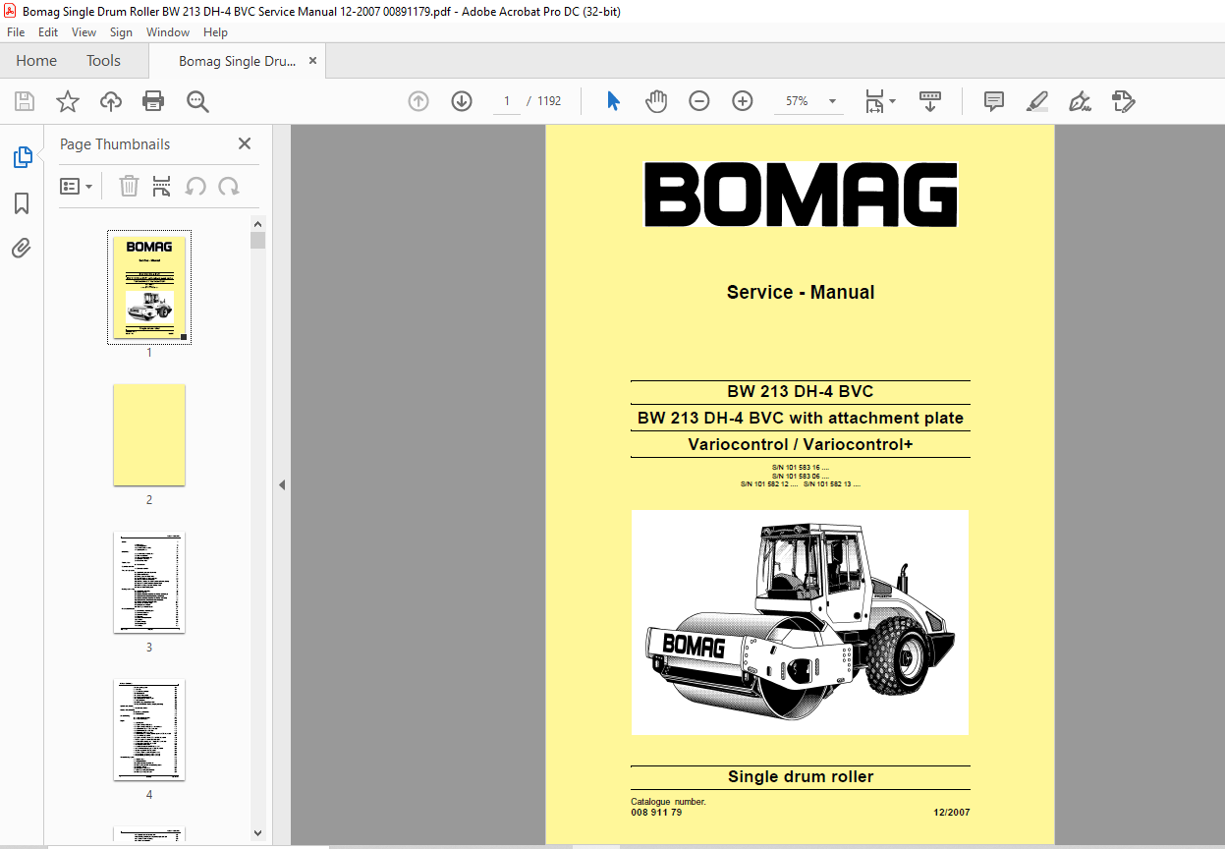Collapse the navigation pane arrow
Viewport: 1225px width, 849px height.
(x=282, y=484)
